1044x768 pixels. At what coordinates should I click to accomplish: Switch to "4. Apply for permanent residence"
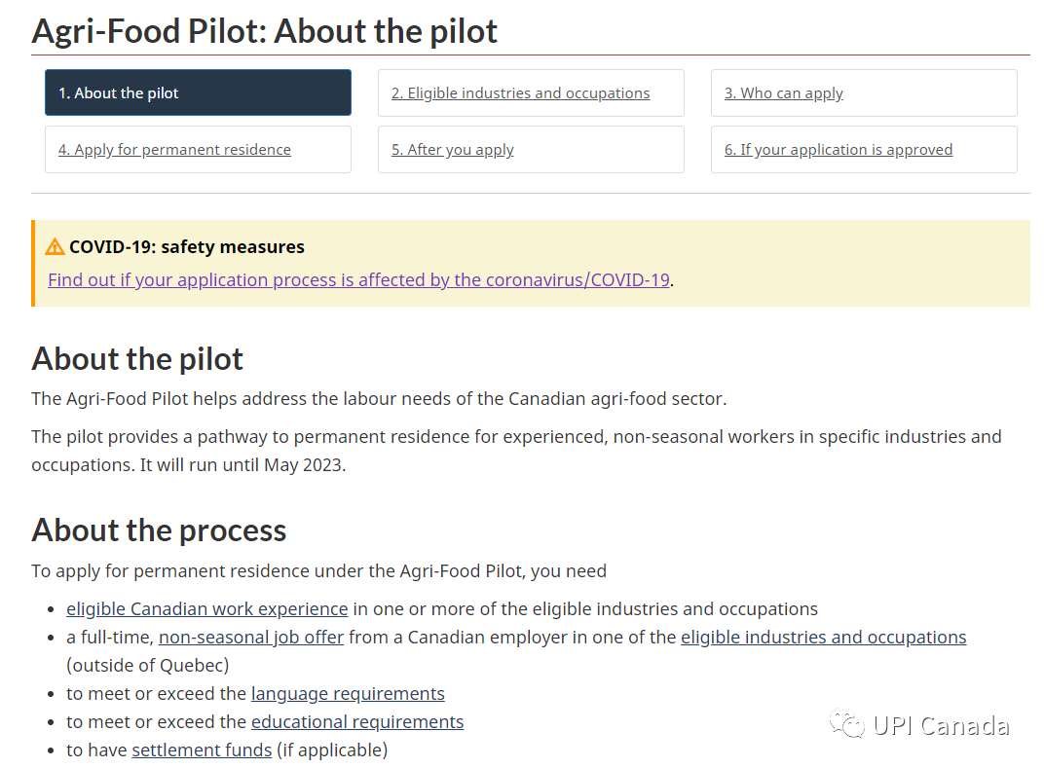click(x=174, y=150)
